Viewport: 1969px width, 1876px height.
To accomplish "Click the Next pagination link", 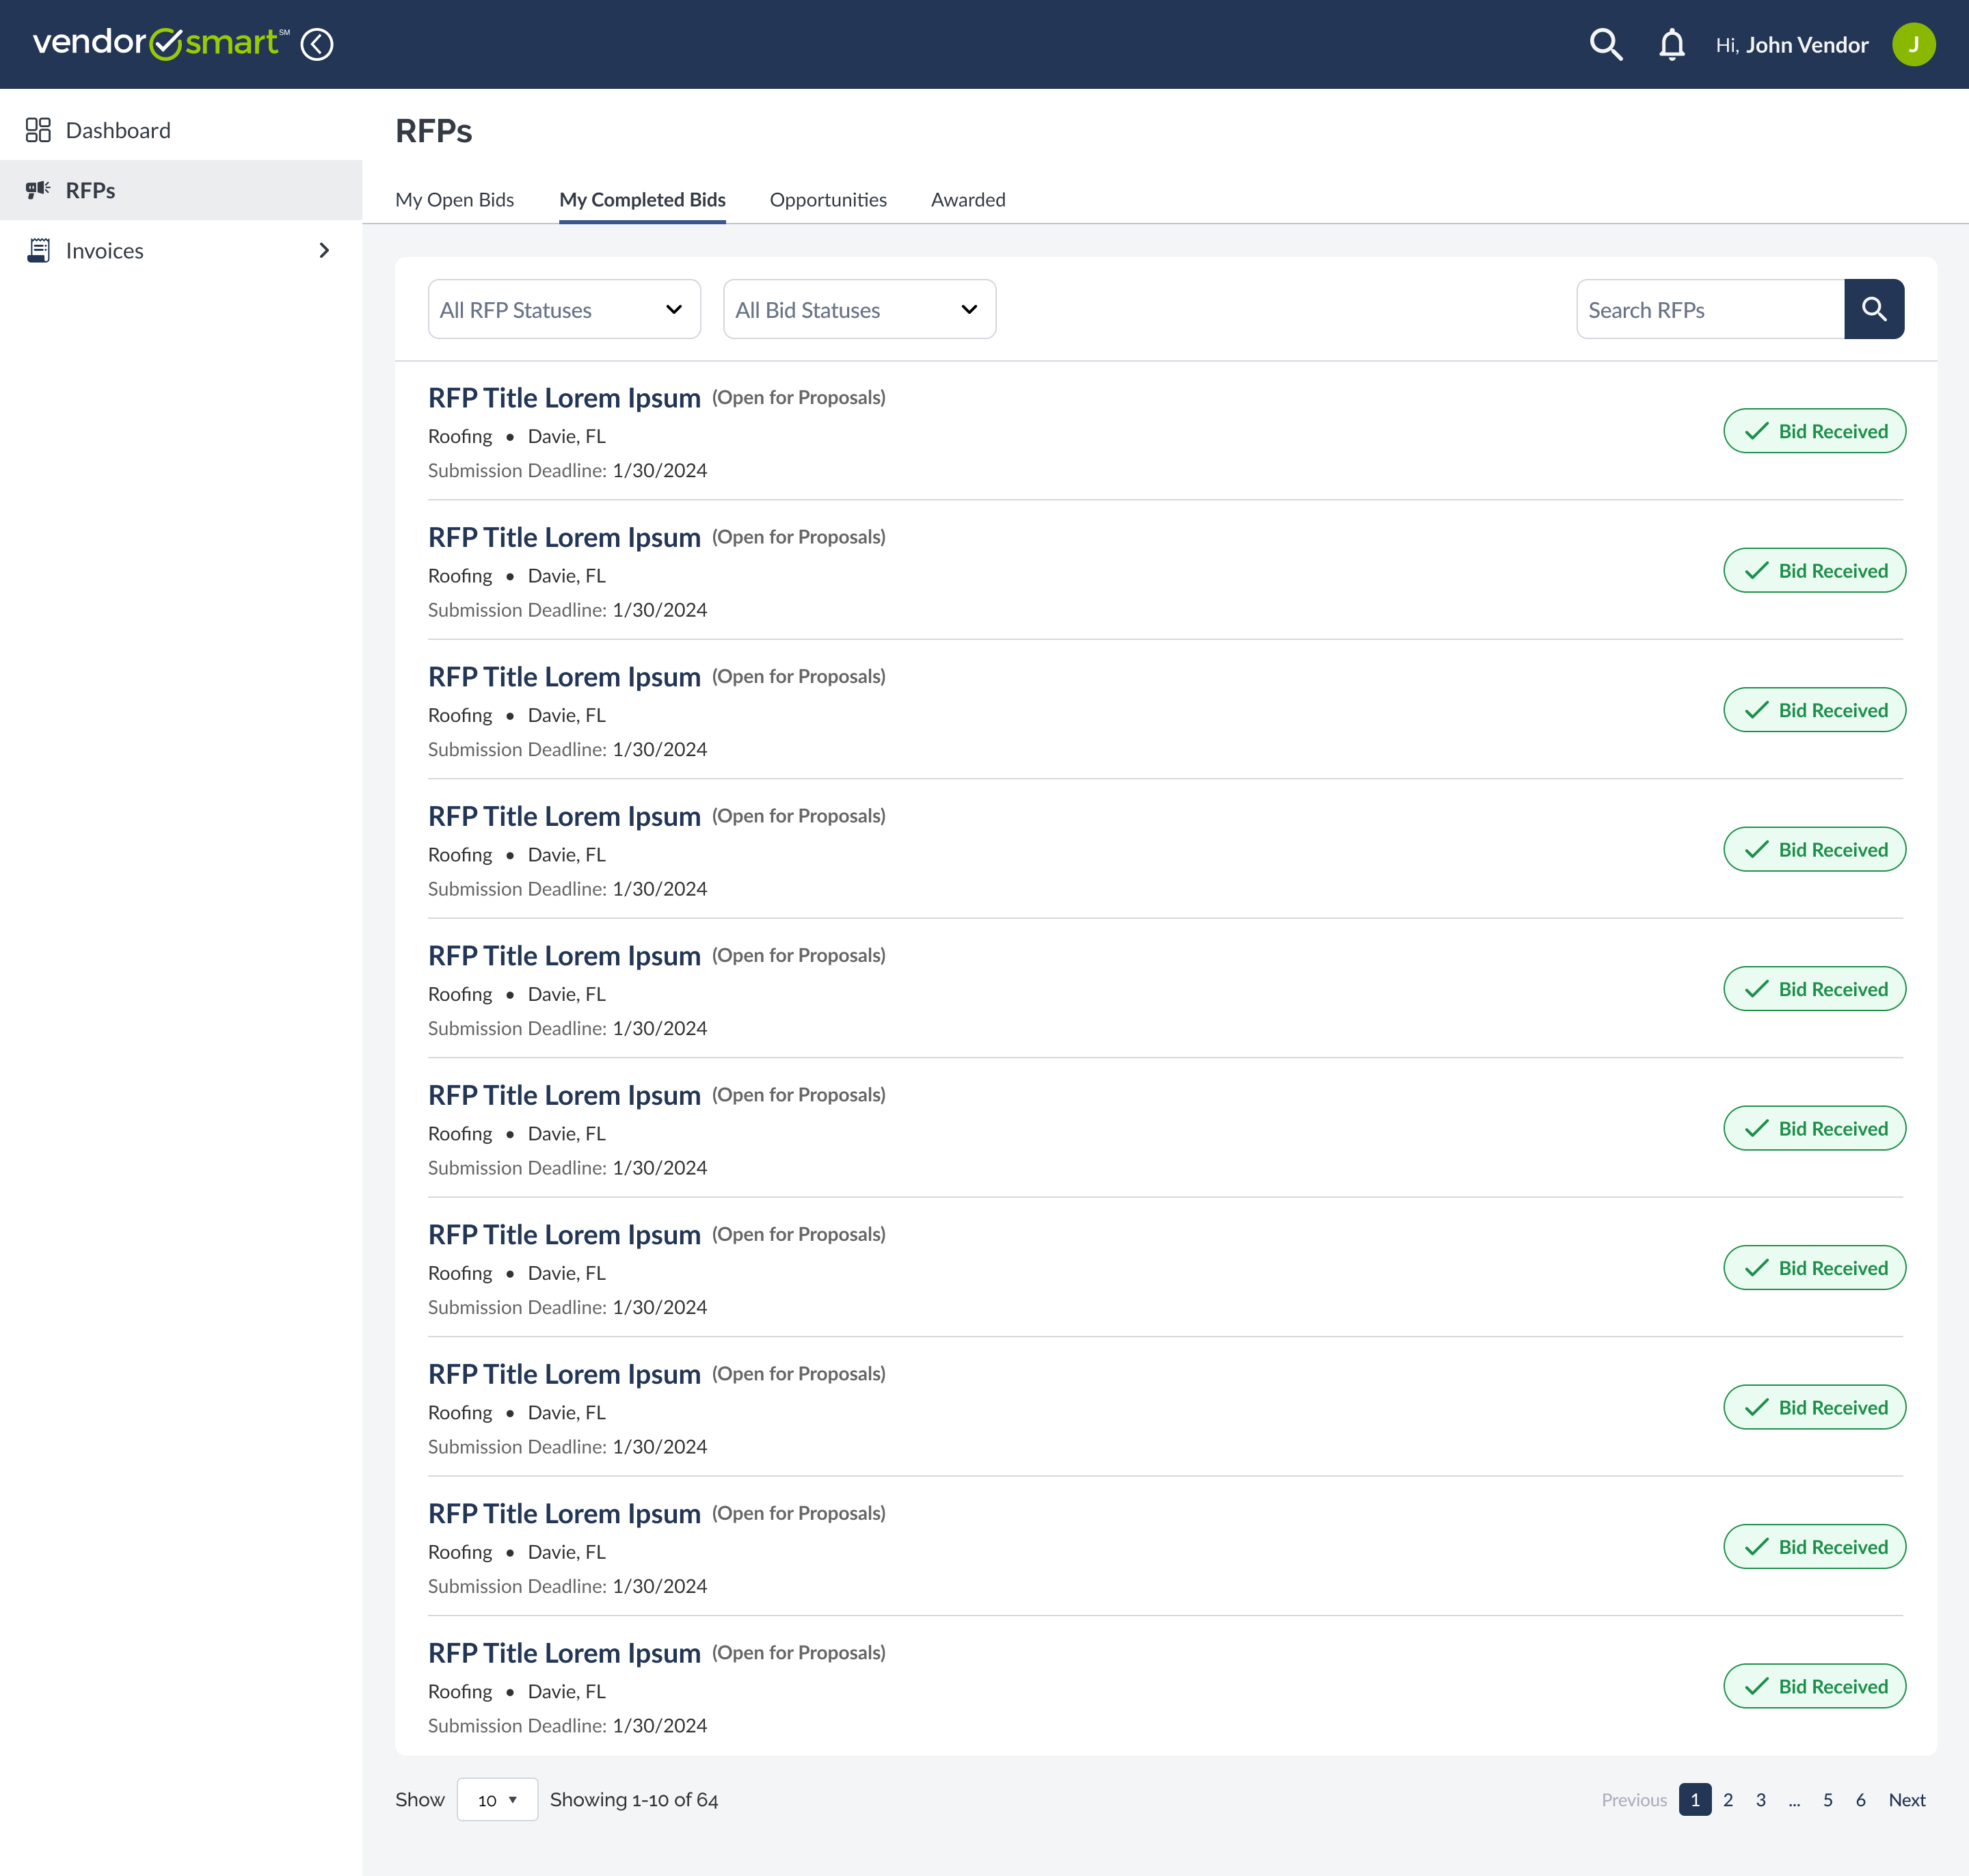I will point(1906,1799).
